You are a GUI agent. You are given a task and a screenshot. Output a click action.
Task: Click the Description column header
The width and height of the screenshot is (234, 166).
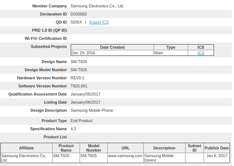[164, 148]
